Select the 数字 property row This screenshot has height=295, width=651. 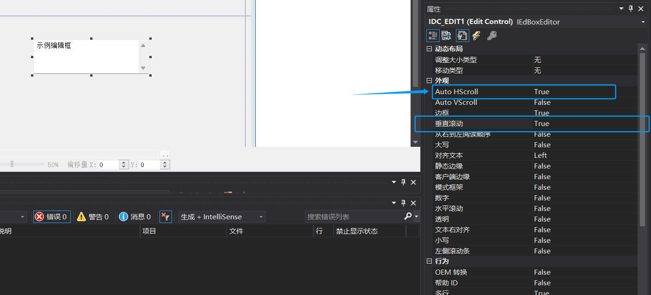click(x=535, y=198)
